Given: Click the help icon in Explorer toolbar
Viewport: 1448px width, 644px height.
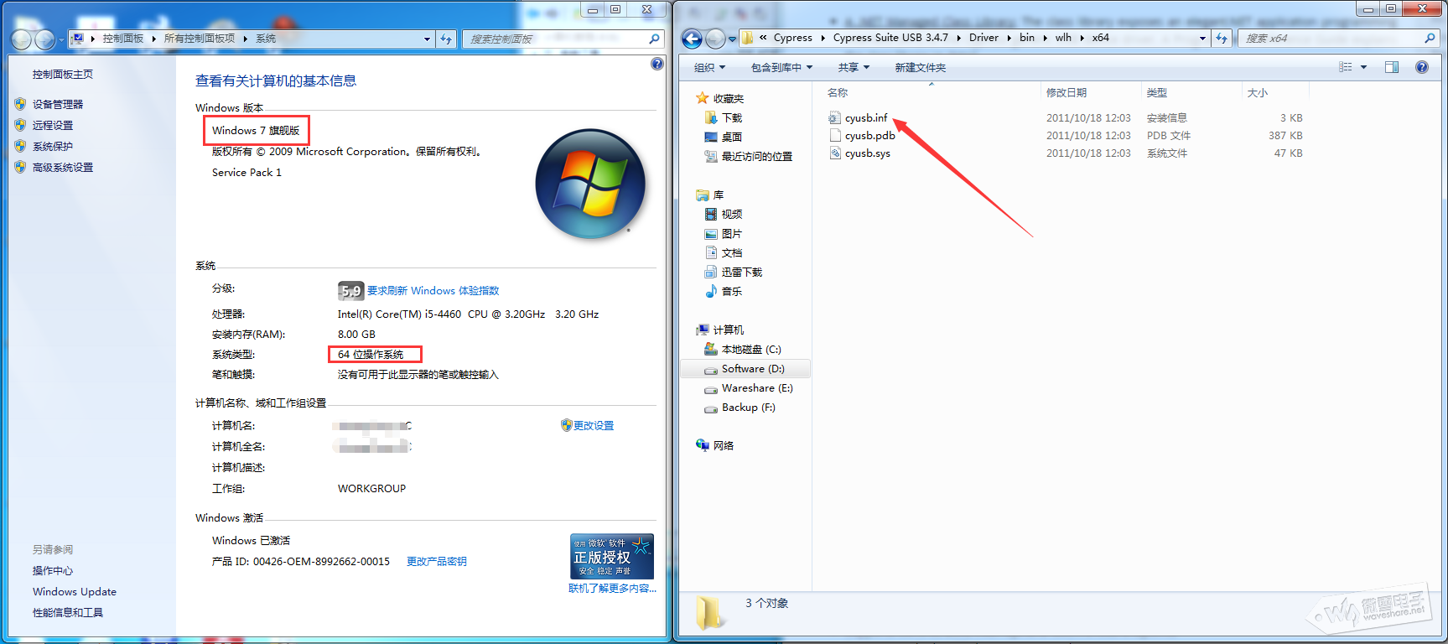Looking at the screenshot, I should pos(1422,67).
